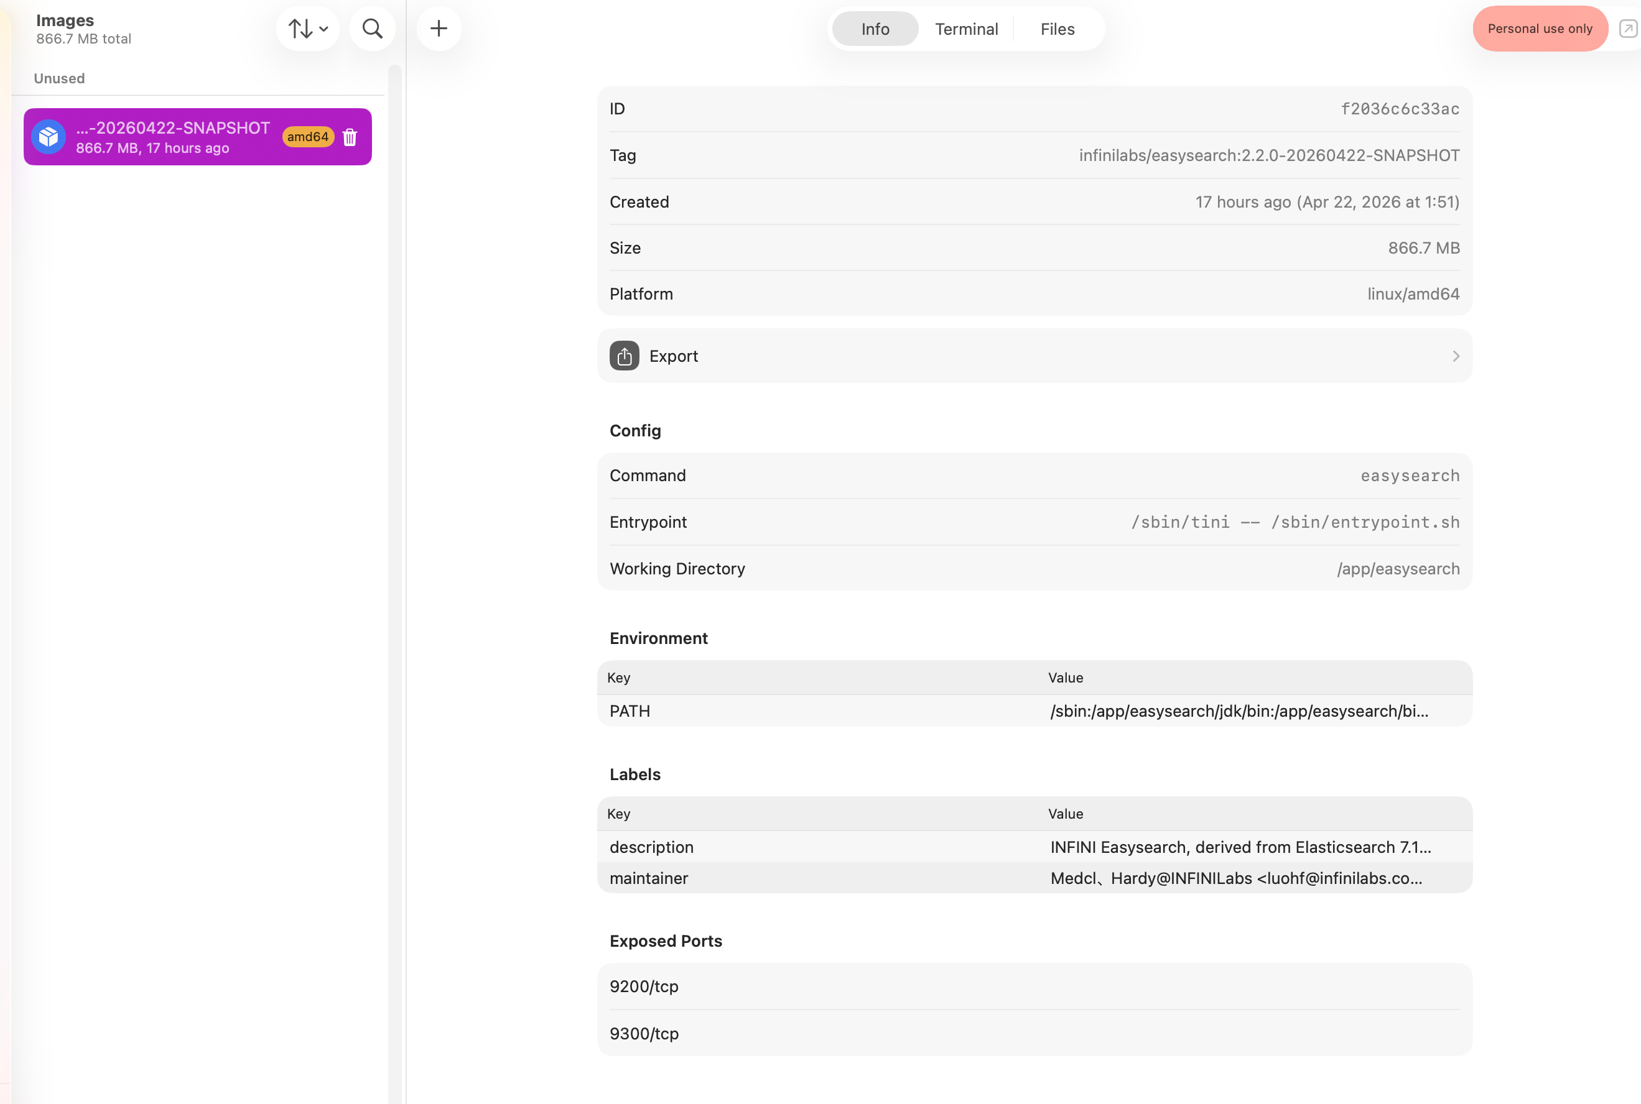Open the sort order dropdown
The height and width of the screenshot is (1104, 1641).
pyautogui.click(x=308, y=29)
